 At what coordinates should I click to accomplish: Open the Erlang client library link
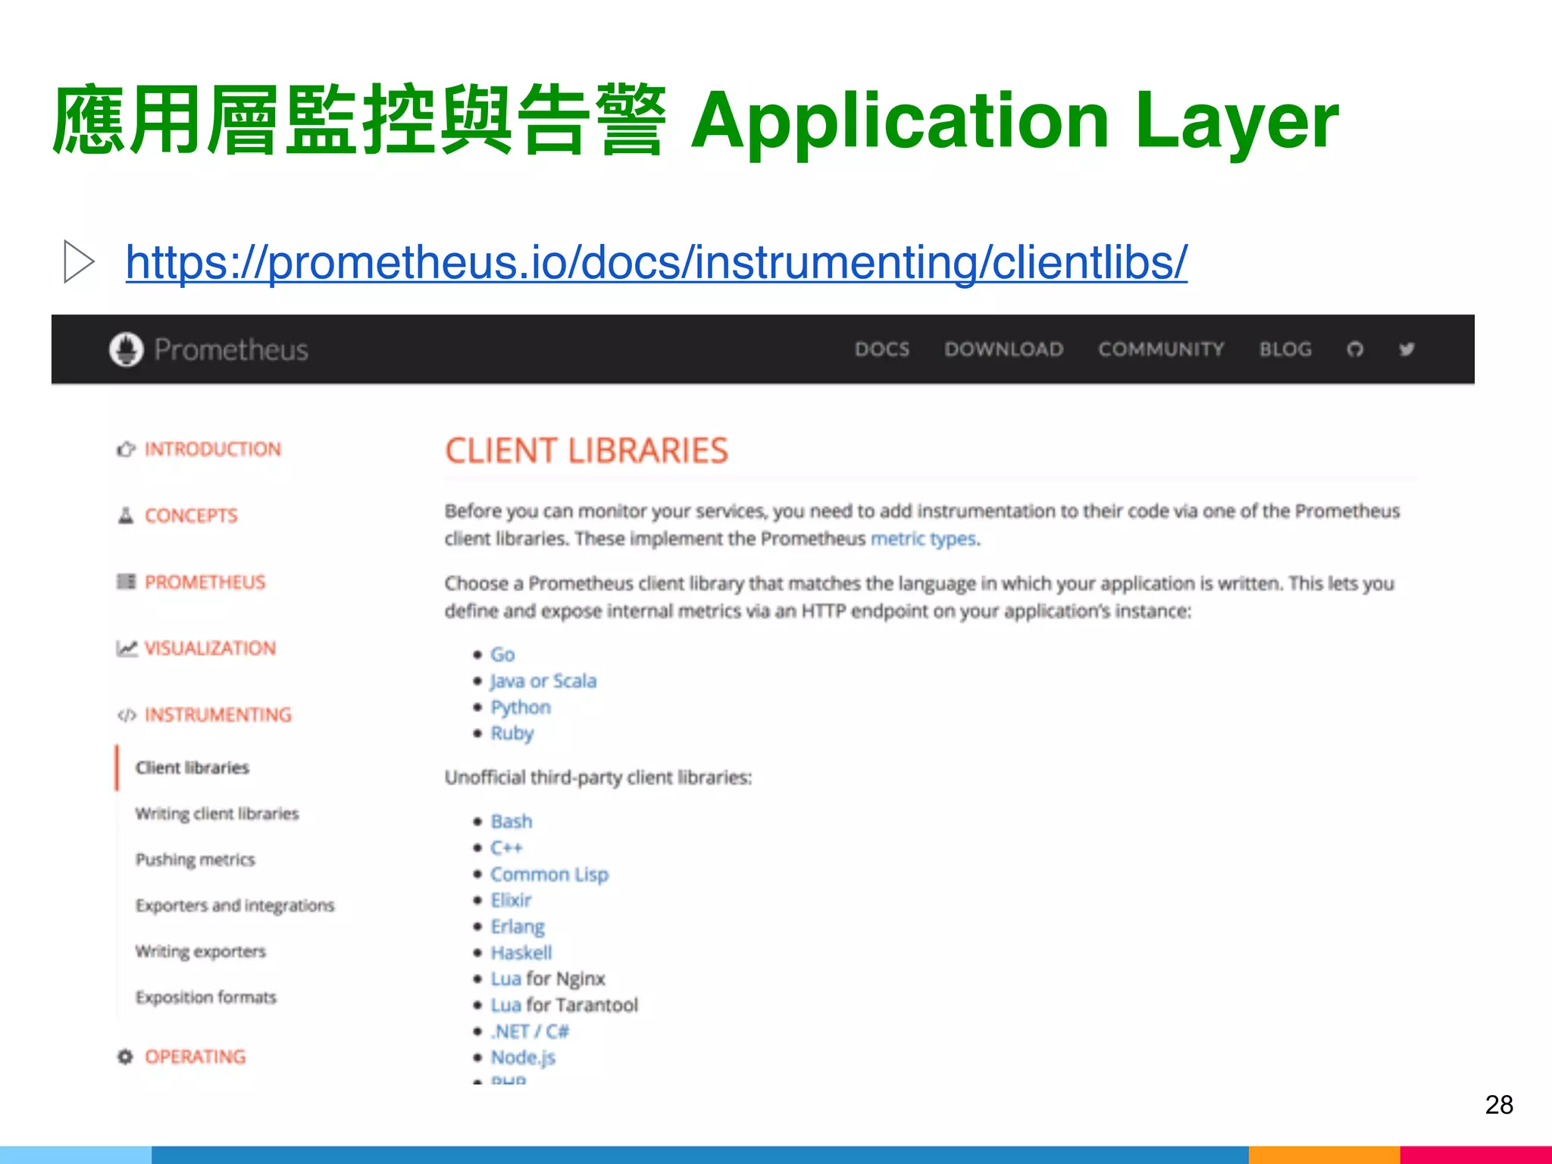(518, 927)
